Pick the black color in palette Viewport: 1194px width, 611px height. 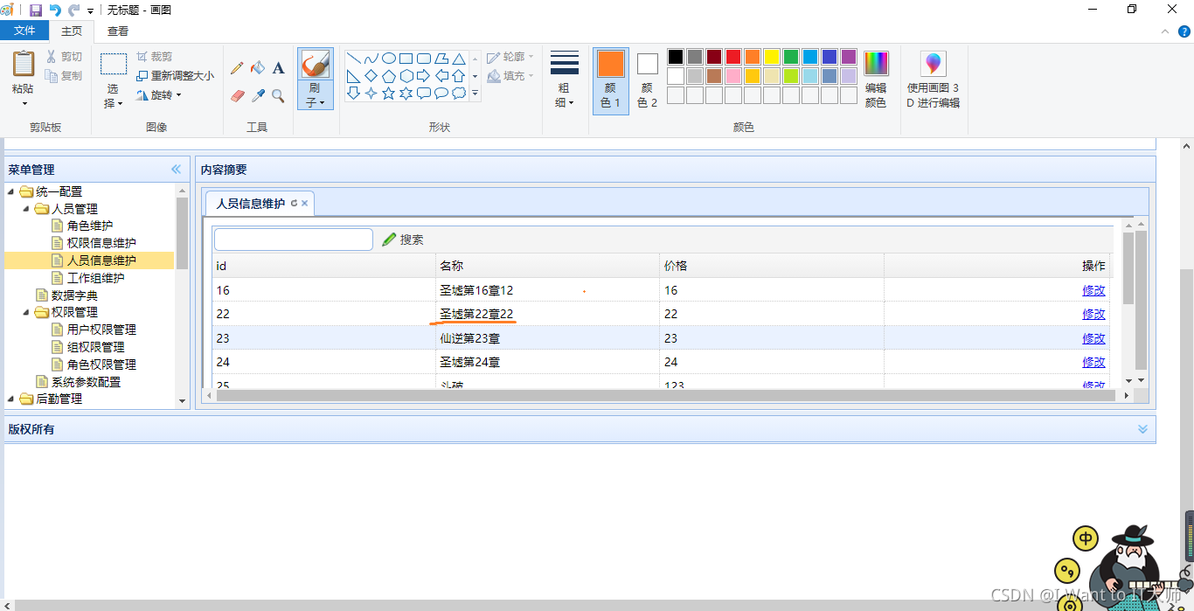[676, 57]
